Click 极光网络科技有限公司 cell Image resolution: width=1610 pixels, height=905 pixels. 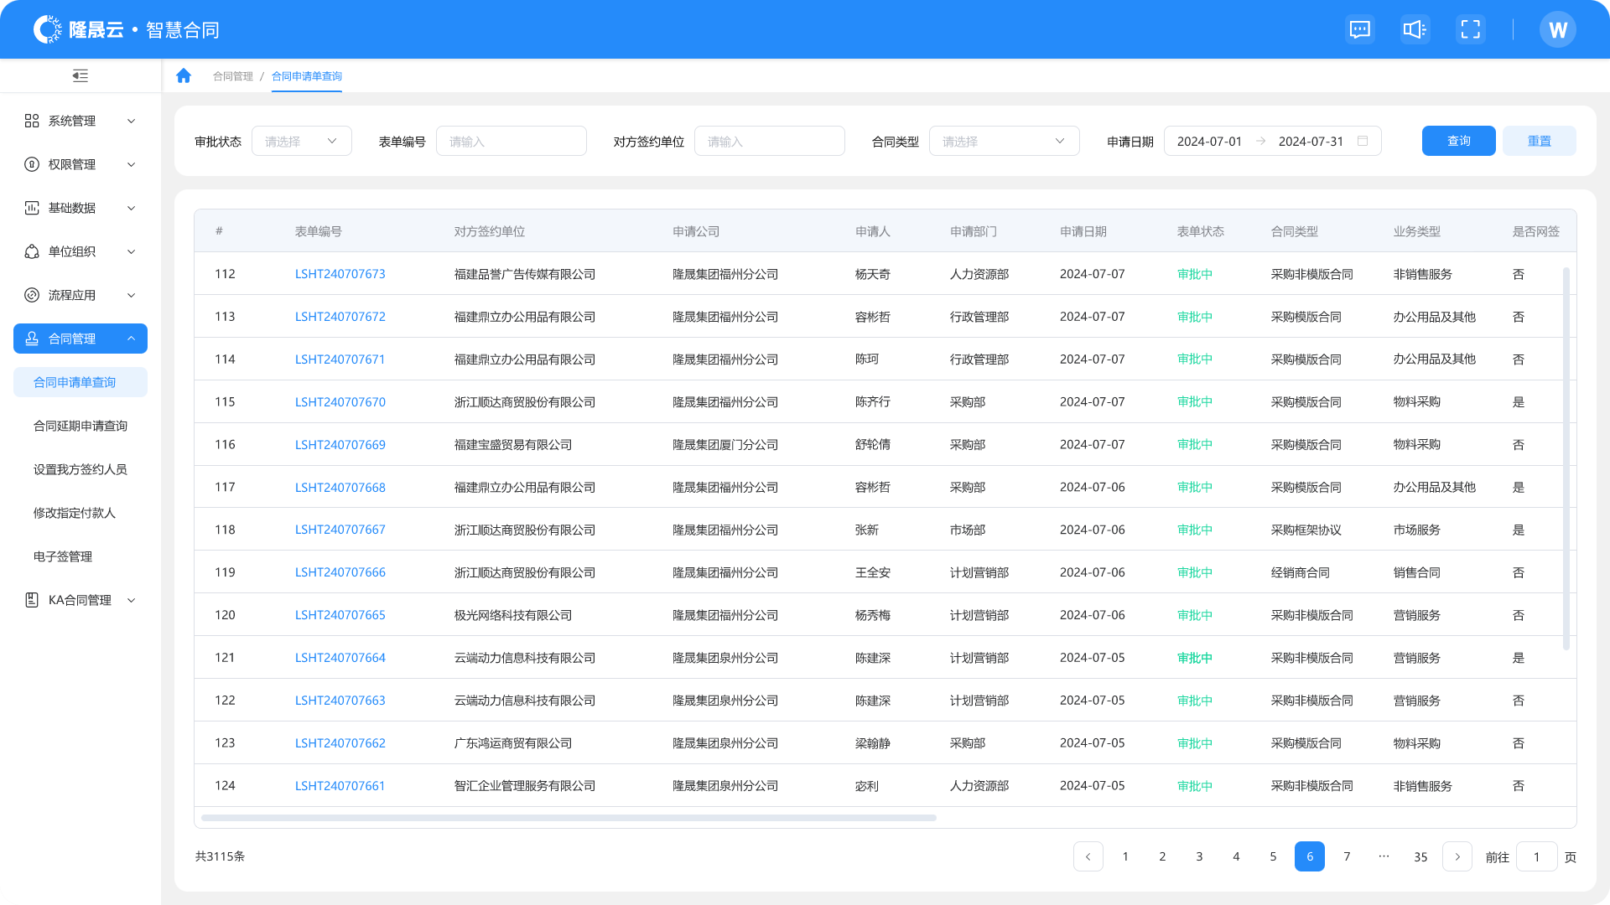click(513, 615)
